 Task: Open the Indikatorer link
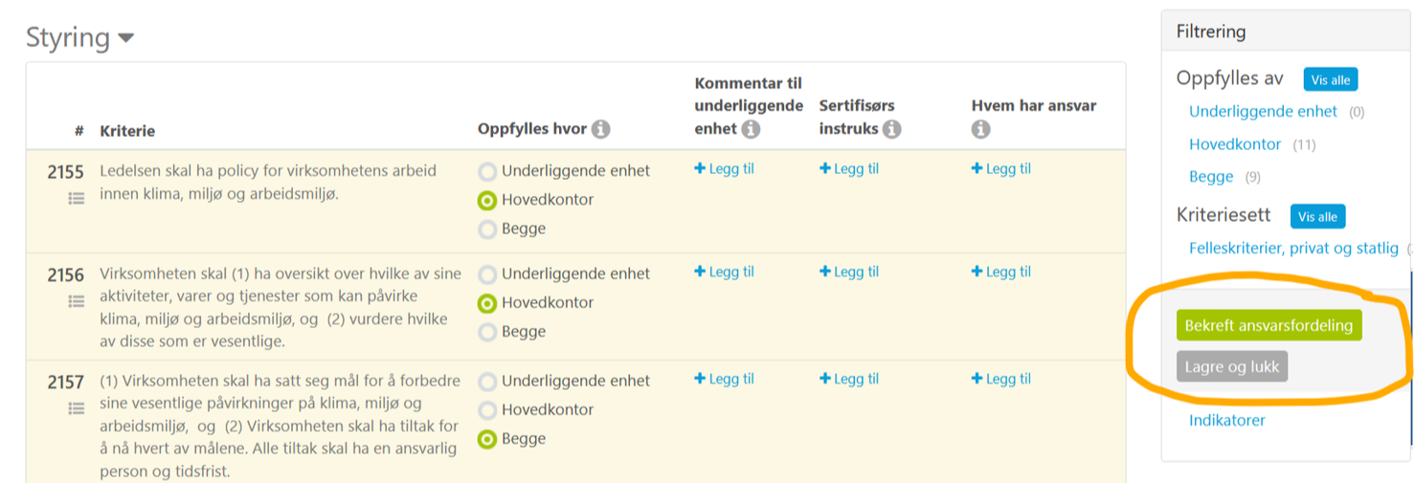click(1226, 420)
